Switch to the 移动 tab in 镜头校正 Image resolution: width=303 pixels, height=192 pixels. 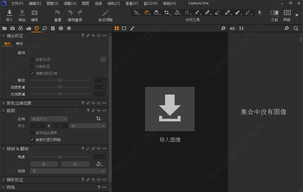point(19,43)
